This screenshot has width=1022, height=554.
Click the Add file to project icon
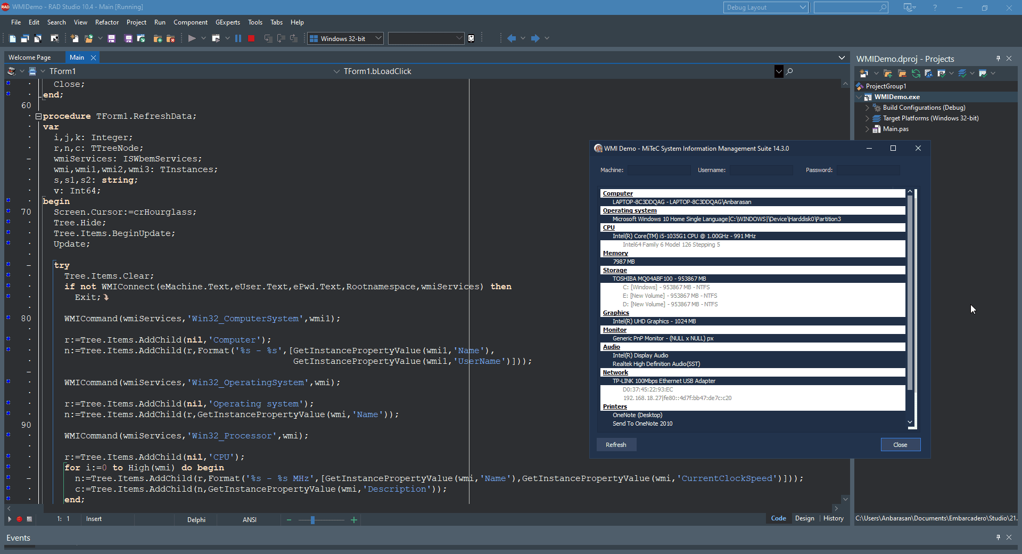[158, 38]
